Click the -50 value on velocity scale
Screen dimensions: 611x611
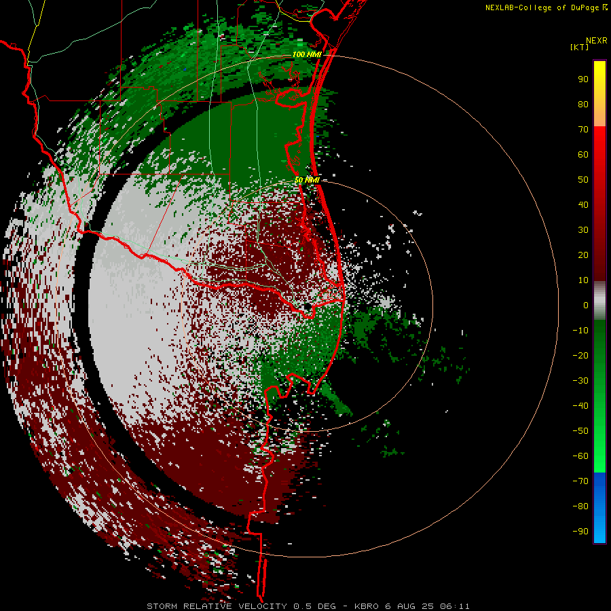[x=580, y=430]
